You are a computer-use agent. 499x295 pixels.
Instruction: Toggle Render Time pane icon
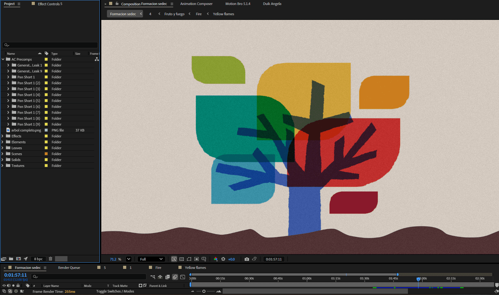pyautogui.click(x=22, y=291)
